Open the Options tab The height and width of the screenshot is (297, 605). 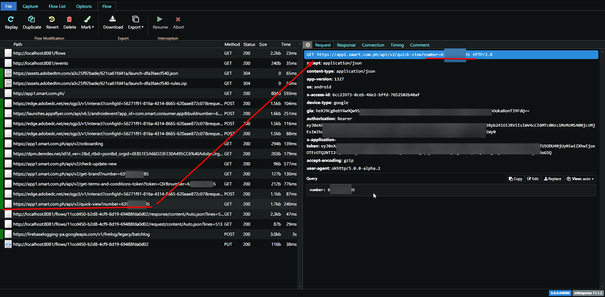(x=84, y=6)
